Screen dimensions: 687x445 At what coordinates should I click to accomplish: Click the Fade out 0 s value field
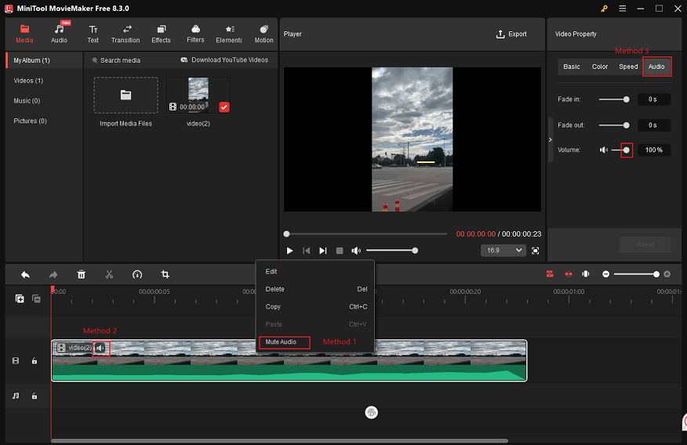click(653, 125)
